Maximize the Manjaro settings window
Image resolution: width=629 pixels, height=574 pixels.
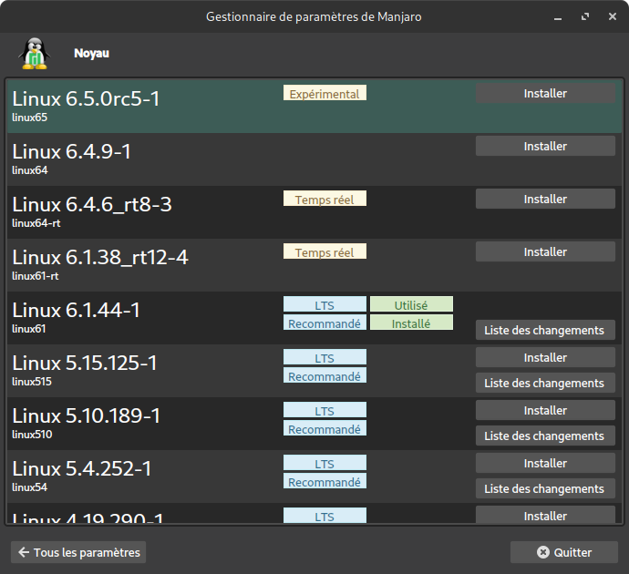(x=585, y=16)
